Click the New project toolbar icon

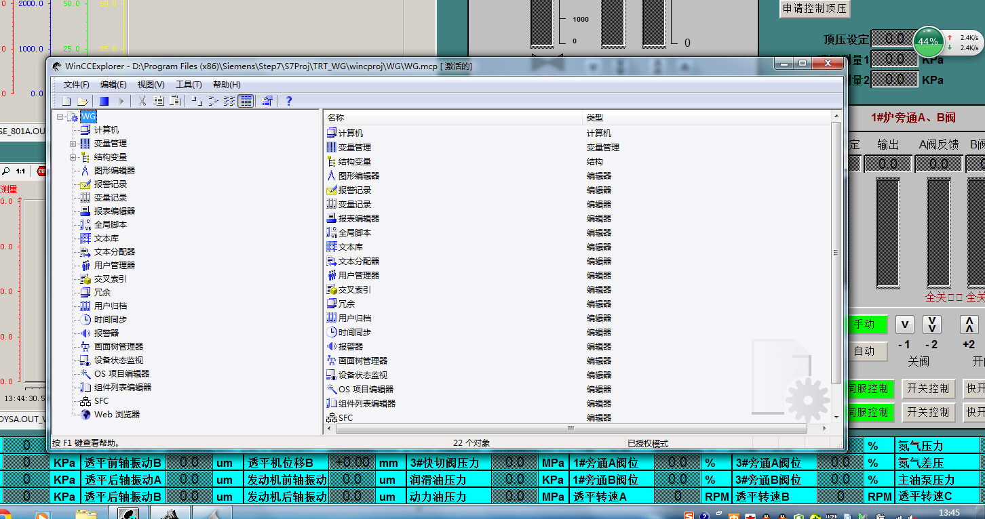click(66, 101)
